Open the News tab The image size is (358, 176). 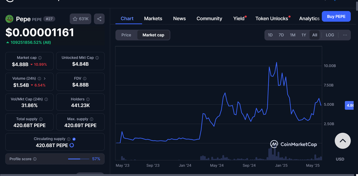tap(179, 18)
